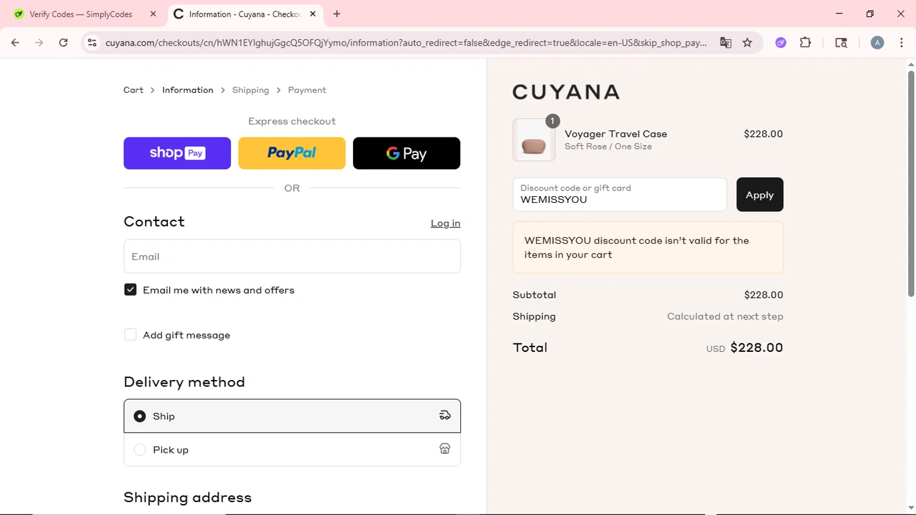Click the store icon in Pick up row
Viewport: 916px width, 515px height.
[445, 448]
